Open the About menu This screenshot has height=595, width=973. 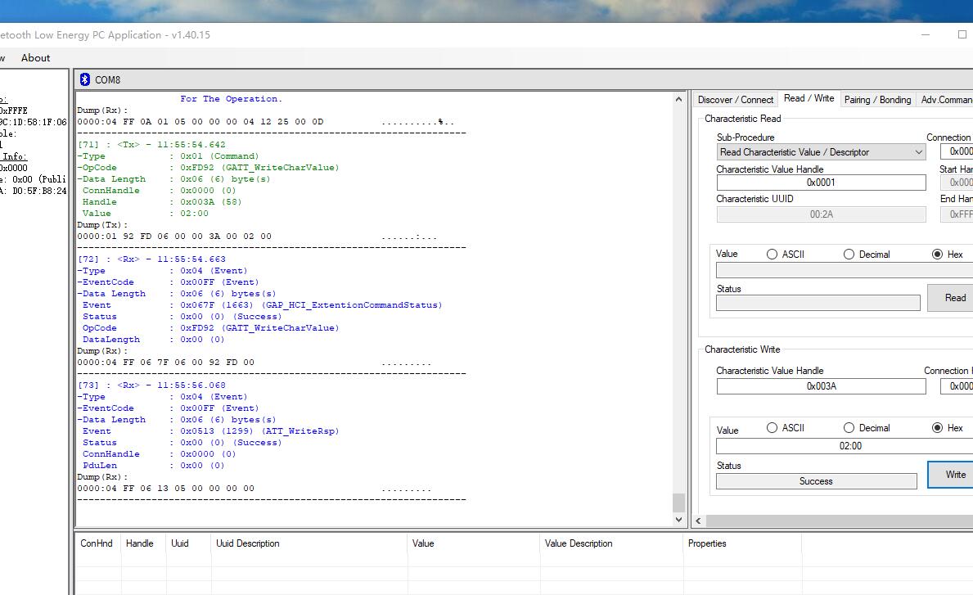(35, 58)
